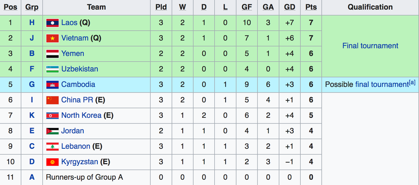The height and width of the screenshot is (185, 419).
Task: Open the Jordan team link
Action: tap(73, 131)
